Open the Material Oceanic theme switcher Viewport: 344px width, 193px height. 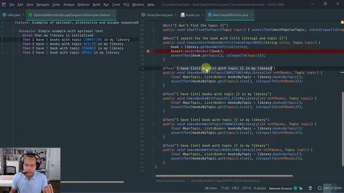coord(281,188)
